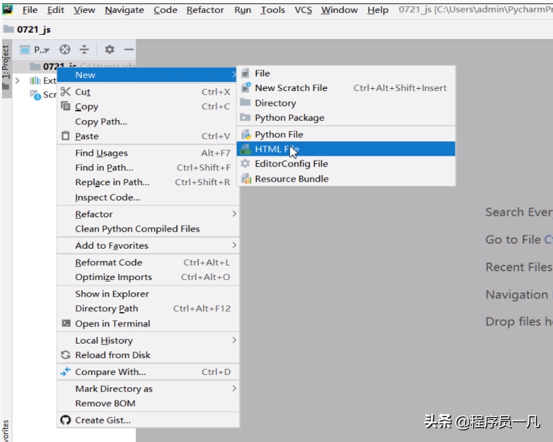The image size is (553, 442).
Task: Click the Scratches and Consoles icon
Action: click(x=36, y=94)
